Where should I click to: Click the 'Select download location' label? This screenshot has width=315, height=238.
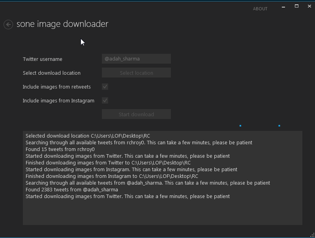click(x=52, y=73)
